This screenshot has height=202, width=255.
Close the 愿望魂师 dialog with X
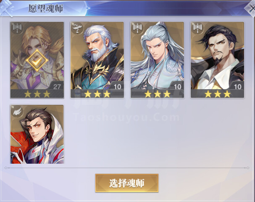(x=251, y=8)
